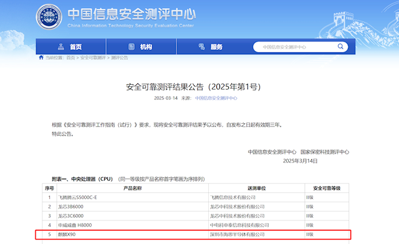Click the service icon in 服务 tab
This screenshot has height=244, width=399.
tap(201, 47)
